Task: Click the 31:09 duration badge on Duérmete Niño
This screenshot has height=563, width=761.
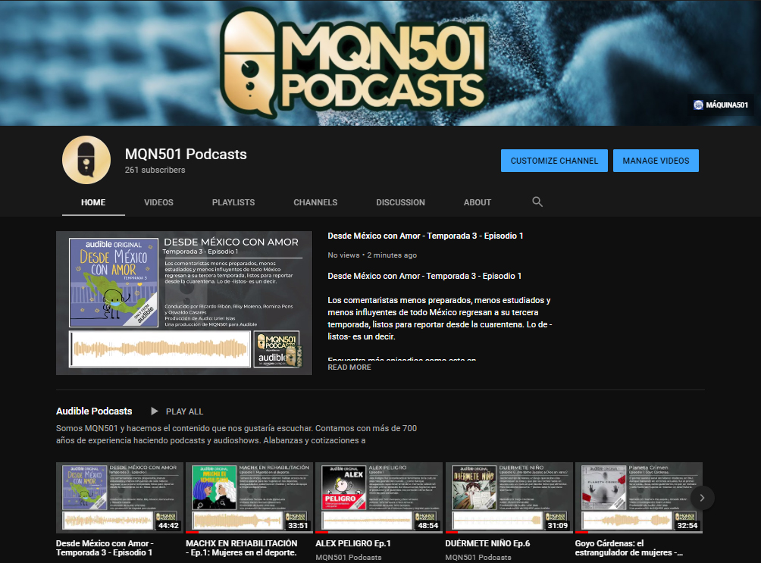Action: 558,526
